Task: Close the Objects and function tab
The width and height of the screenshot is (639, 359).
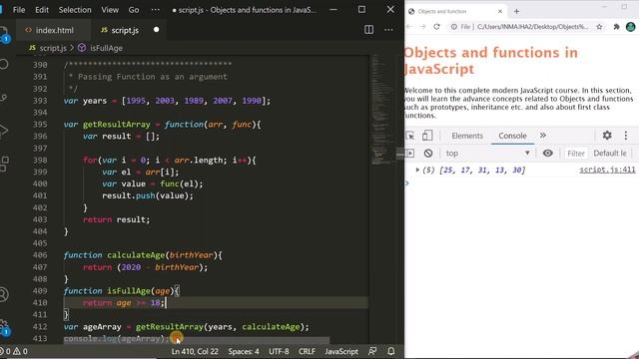Action: pos(500,11)
